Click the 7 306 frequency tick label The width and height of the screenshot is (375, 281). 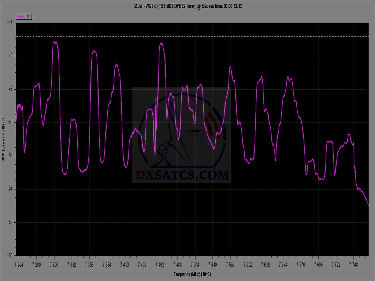pos(54,264)
